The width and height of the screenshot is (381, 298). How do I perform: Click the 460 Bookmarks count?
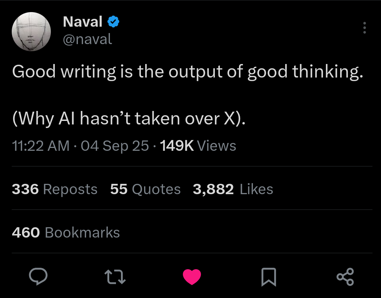click(66, 233)
